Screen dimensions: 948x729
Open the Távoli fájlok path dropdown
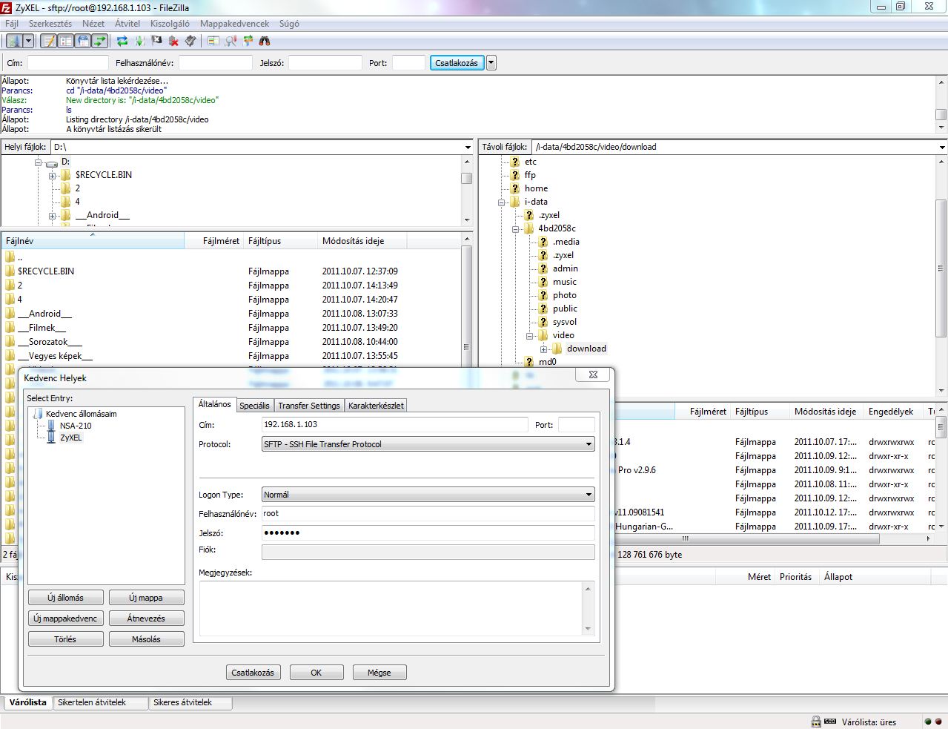[942, 147]
